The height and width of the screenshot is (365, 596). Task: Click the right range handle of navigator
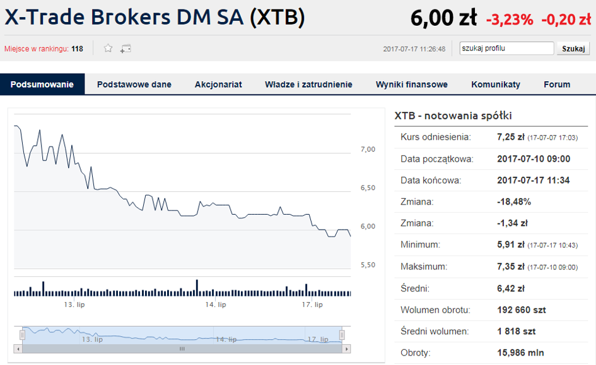342,335
